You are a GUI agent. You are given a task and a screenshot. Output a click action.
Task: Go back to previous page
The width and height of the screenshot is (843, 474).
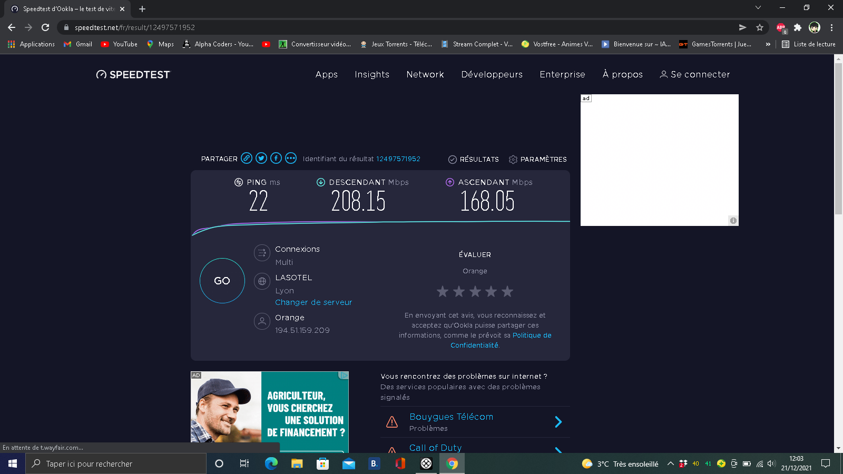click(x=12, y=27)
